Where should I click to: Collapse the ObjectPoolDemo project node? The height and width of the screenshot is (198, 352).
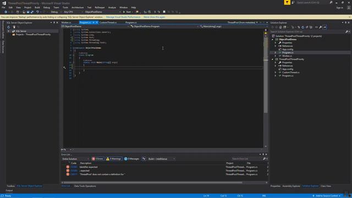click(273, 40)
